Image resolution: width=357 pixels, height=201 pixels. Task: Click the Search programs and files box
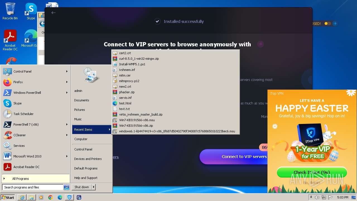pos(33,187)
